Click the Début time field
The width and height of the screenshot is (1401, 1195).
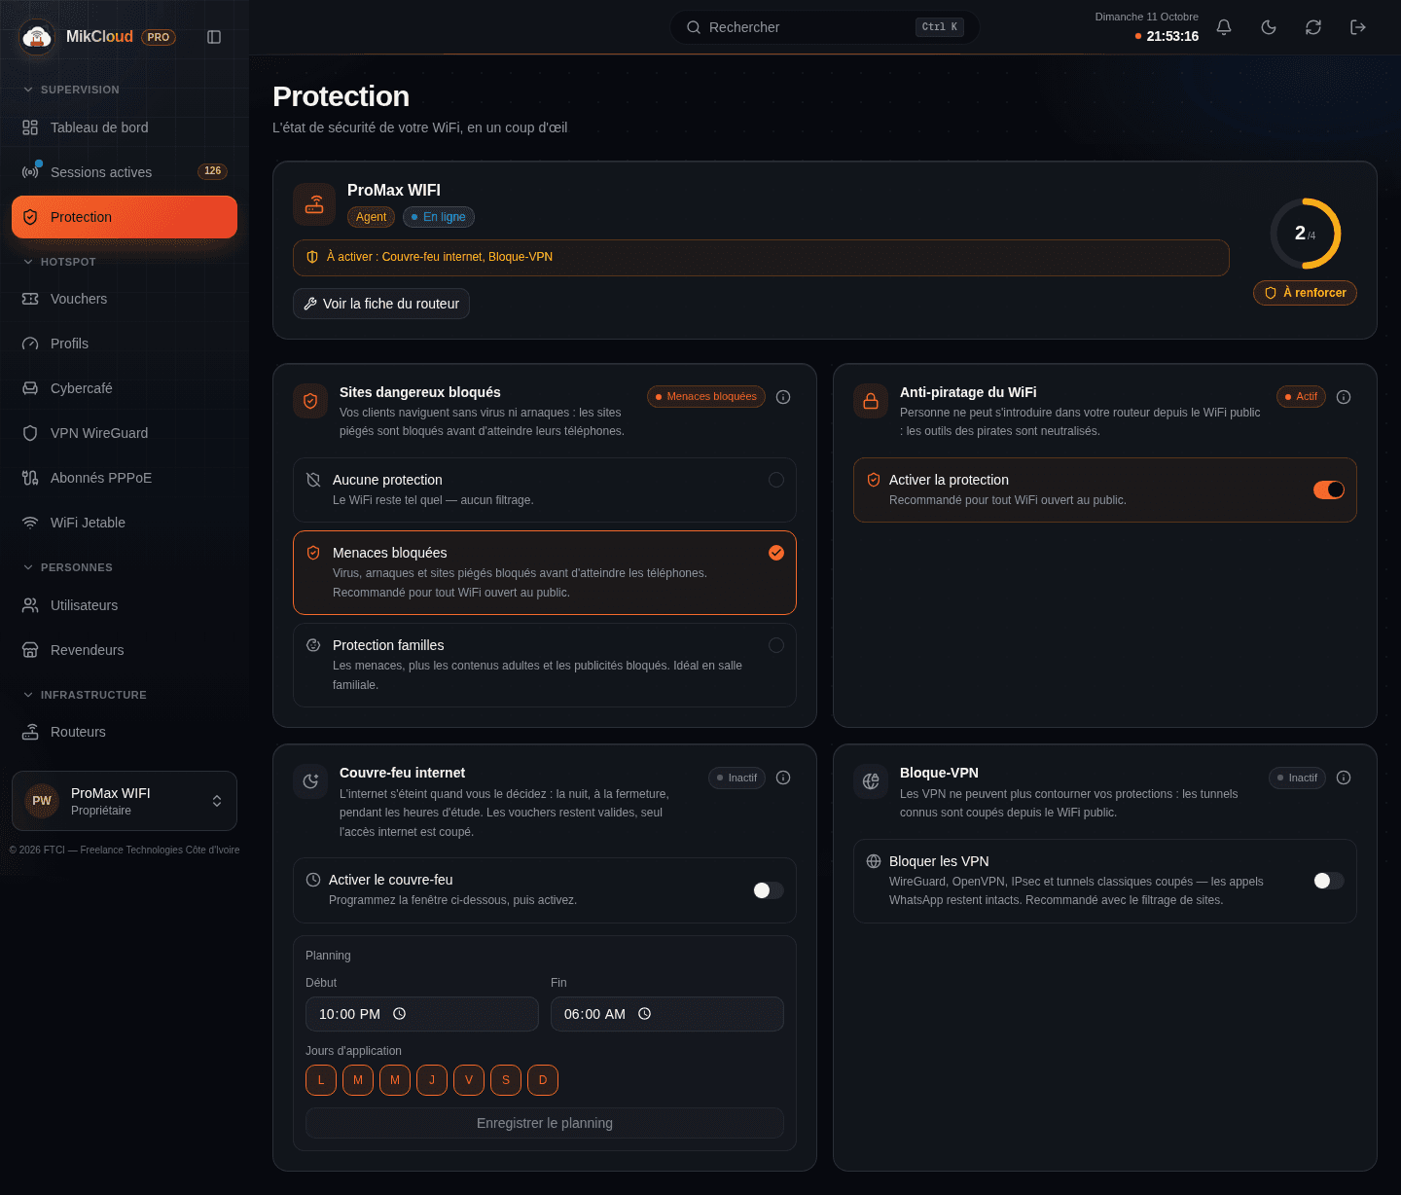(x=422, y=1014)
